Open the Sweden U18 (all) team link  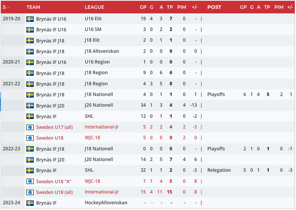(x=54, y=192)
